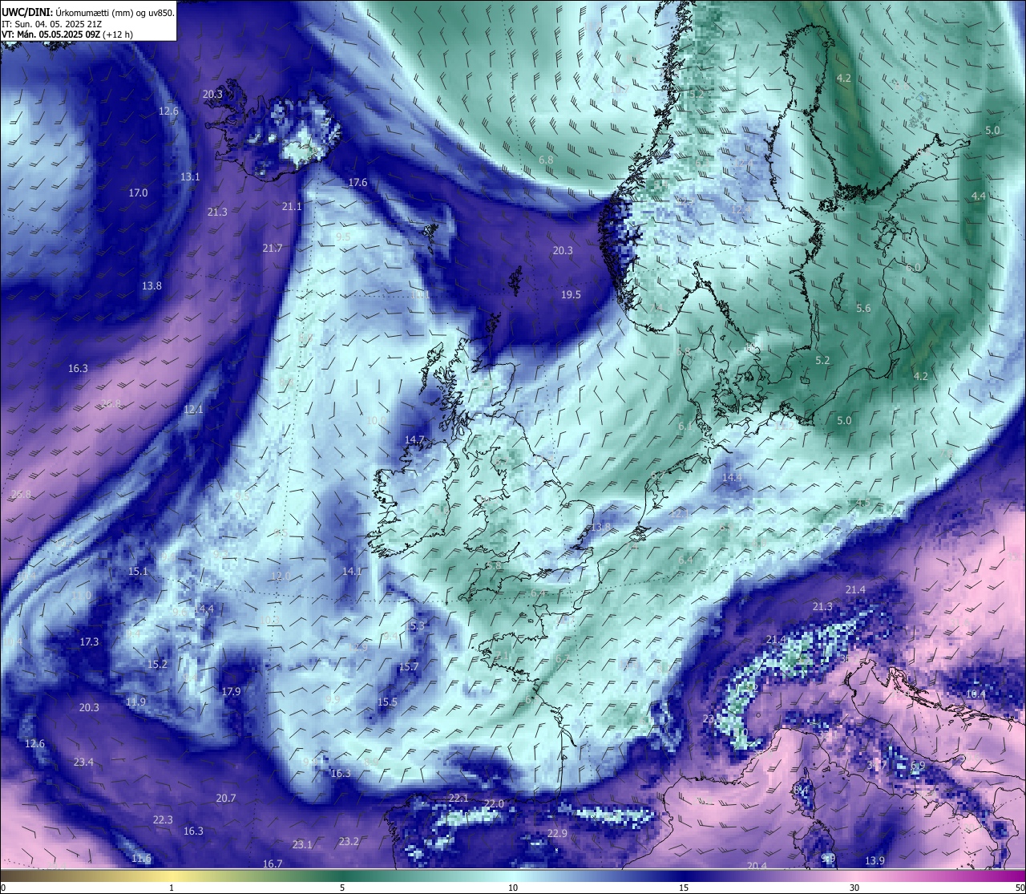This screenshot has height=894, width=1026.
Task: Click the 13.1 value west of Iceland
Action: pyautogui.click(x=190, y=177)
